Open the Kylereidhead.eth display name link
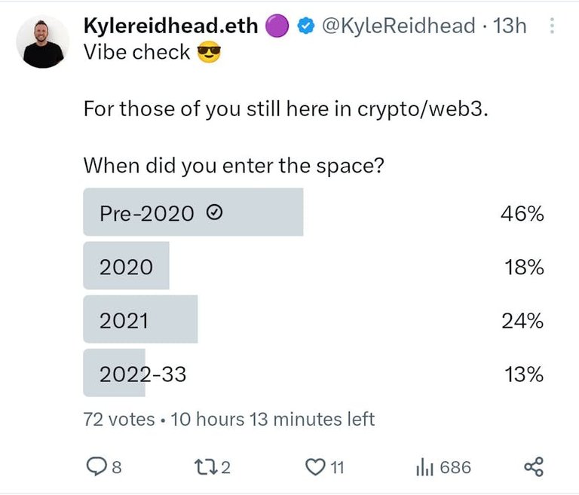 pos(170,26)
